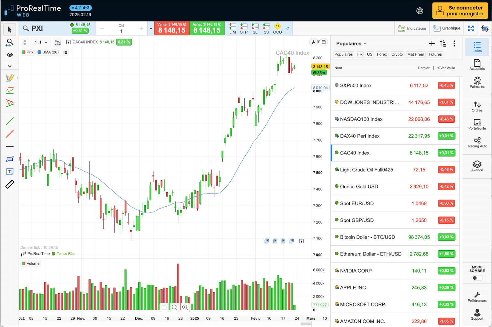Open the Ordres panel
This screenshot has height=327, width=492.
click(477, 107)
